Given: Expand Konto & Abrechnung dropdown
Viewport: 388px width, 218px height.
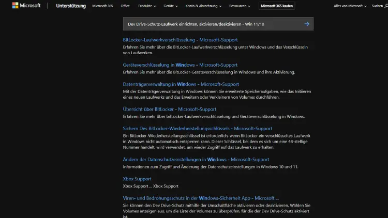Looking at the screenshot, I should click(x=203, y=6).
